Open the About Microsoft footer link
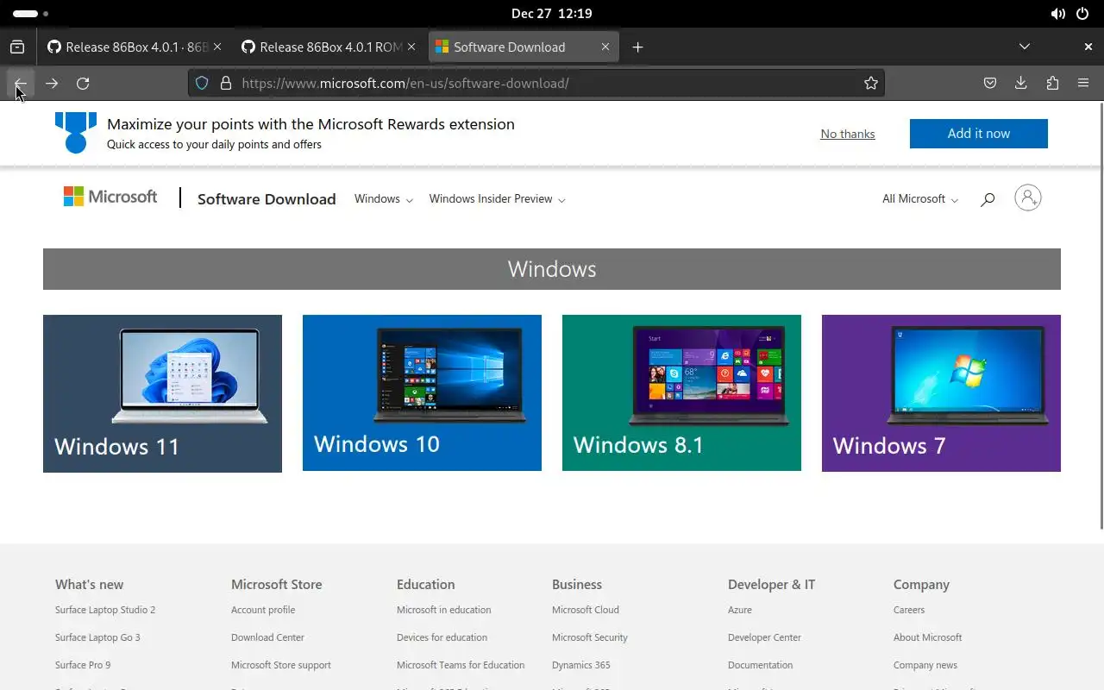Viewport: 1104px width, 690px height. coord(928,637)
